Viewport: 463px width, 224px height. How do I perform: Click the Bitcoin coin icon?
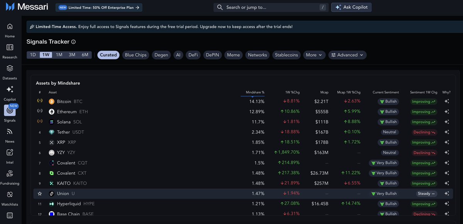(52, 101)
